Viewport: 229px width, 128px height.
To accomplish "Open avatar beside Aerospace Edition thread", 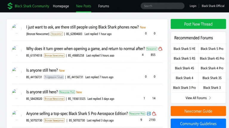I will (x=16, y=115).
